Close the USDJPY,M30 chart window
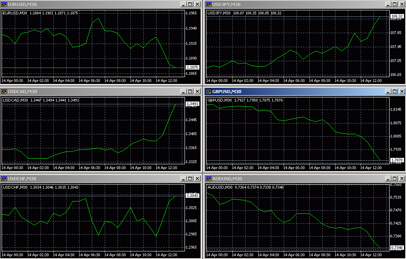This screenshot has height=259, width=406. [402, 4]
